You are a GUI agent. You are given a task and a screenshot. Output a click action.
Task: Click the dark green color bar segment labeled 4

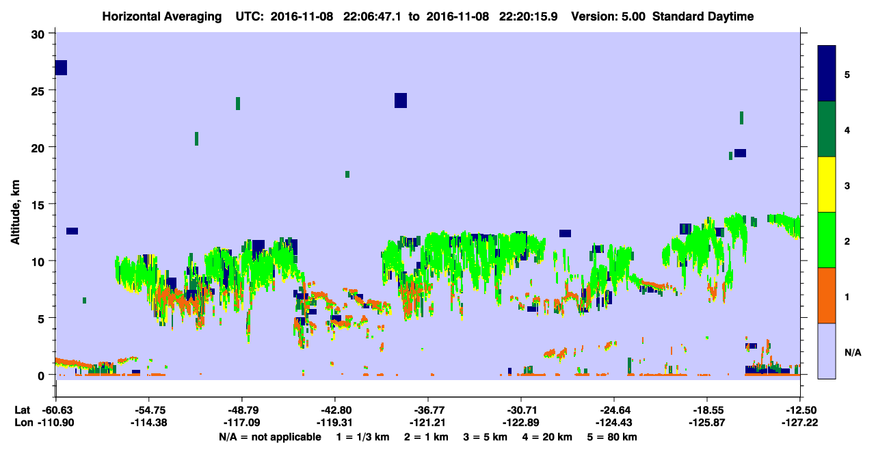click(x=827, y=129)
